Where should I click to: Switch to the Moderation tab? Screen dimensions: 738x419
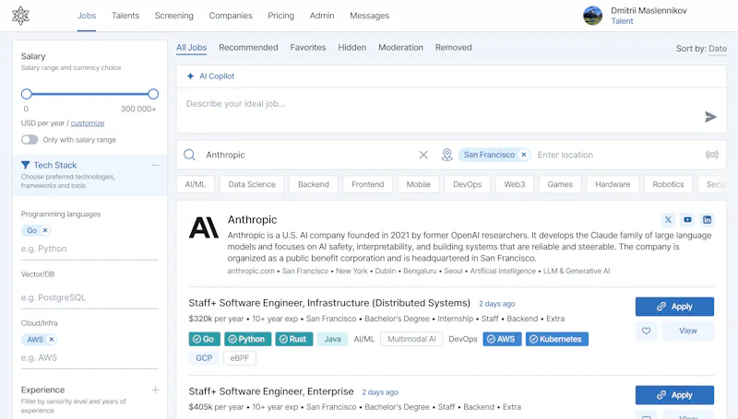point(400,48)
